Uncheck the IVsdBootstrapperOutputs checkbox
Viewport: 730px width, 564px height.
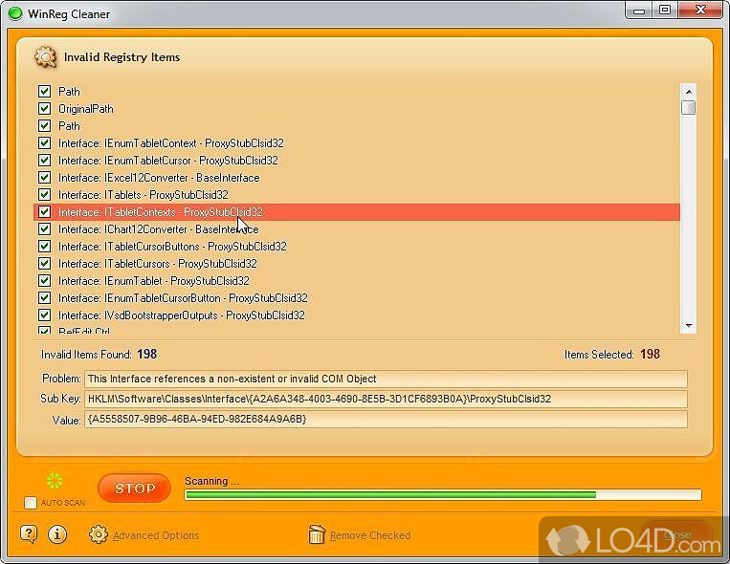click(45, 315)
